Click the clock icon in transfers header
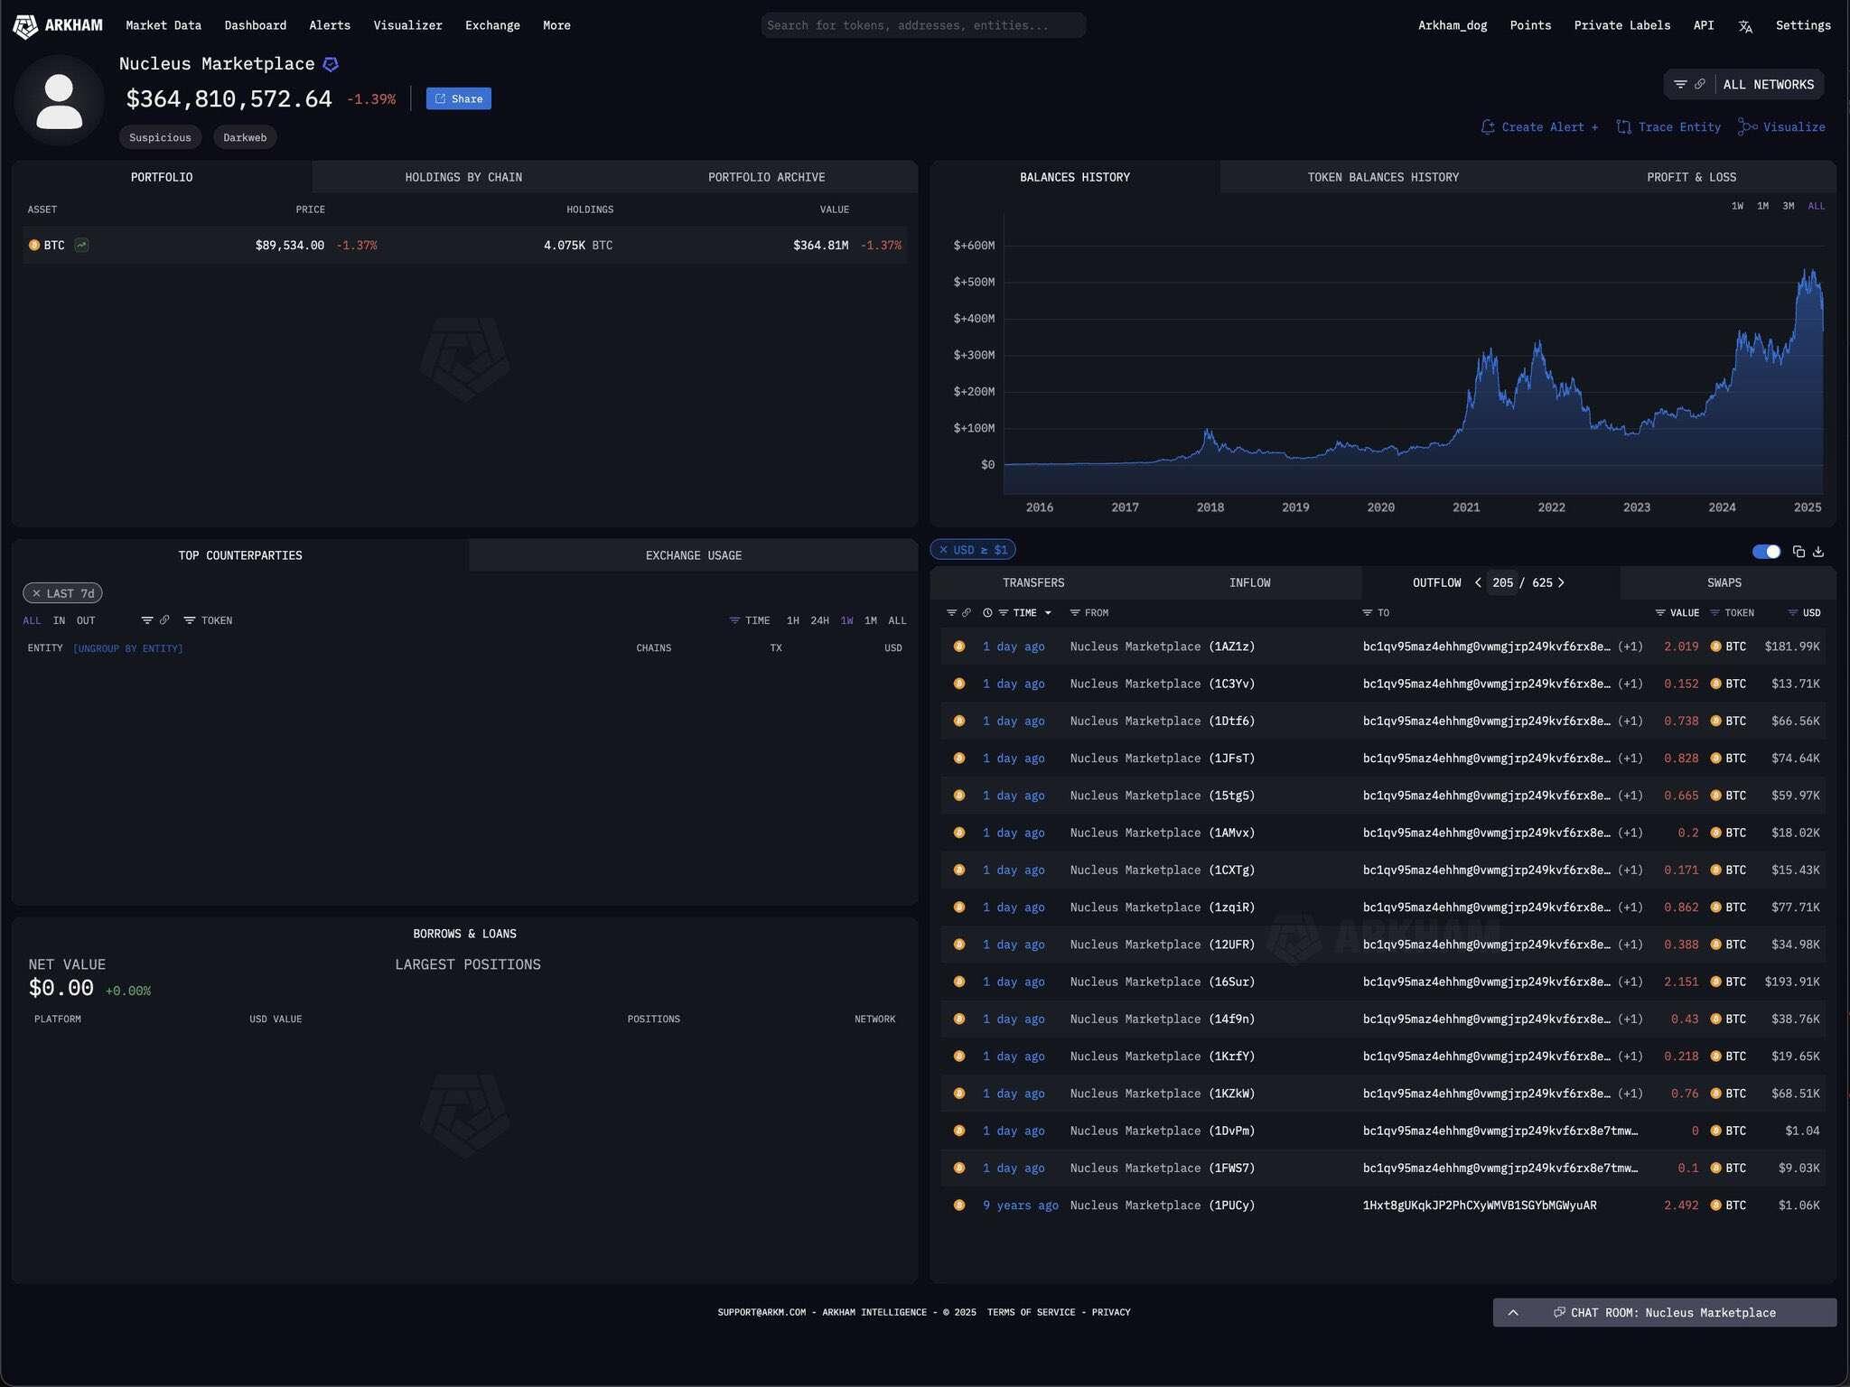The width and height of the screenshot is (1850, 1387). [987, 613]
